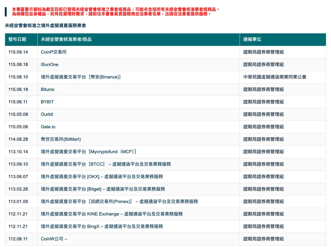Open the Bitget platform entry
The image size is (331, 247).
(x=103, y=189)
